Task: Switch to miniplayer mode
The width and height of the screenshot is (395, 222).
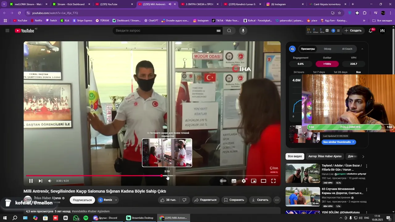Action: tap(254, 181)
